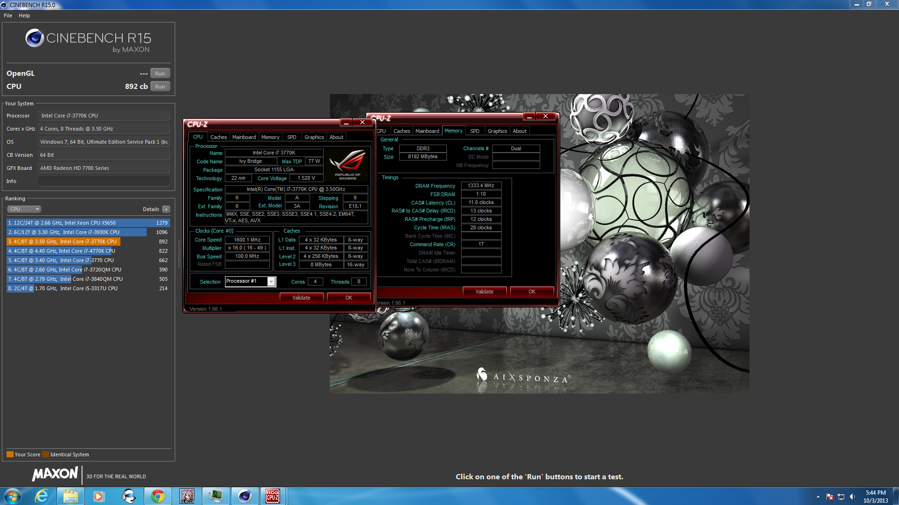
Task: Select ranking row Intel Core i7-3770 CPU
Action: click(88, 260)
